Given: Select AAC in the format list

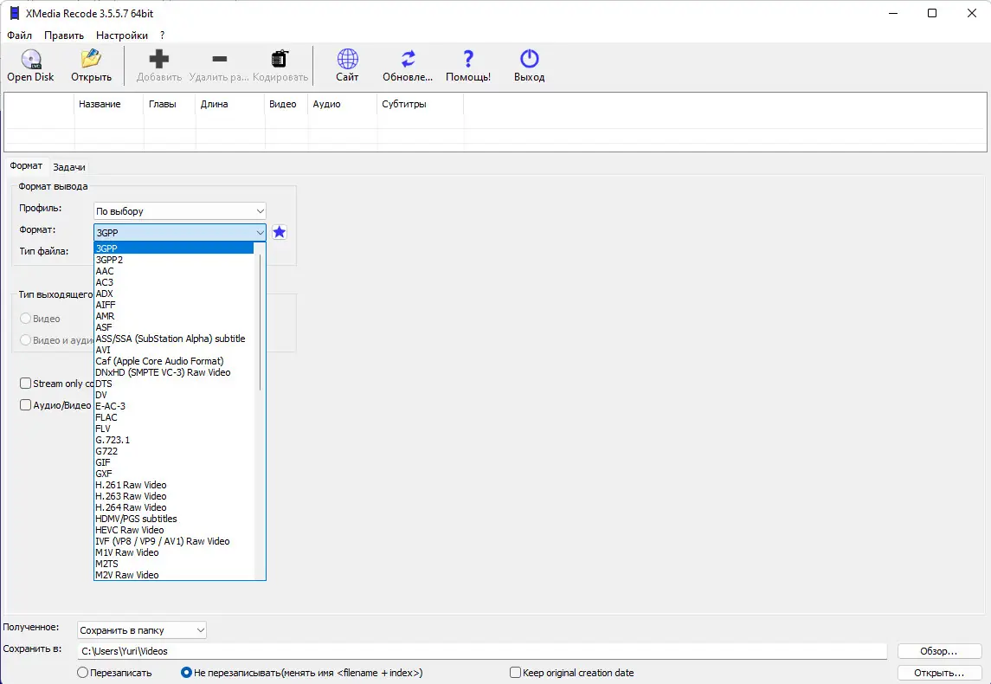Looking at the screenshot, I should pyautogui.click(x=174, y=271).
